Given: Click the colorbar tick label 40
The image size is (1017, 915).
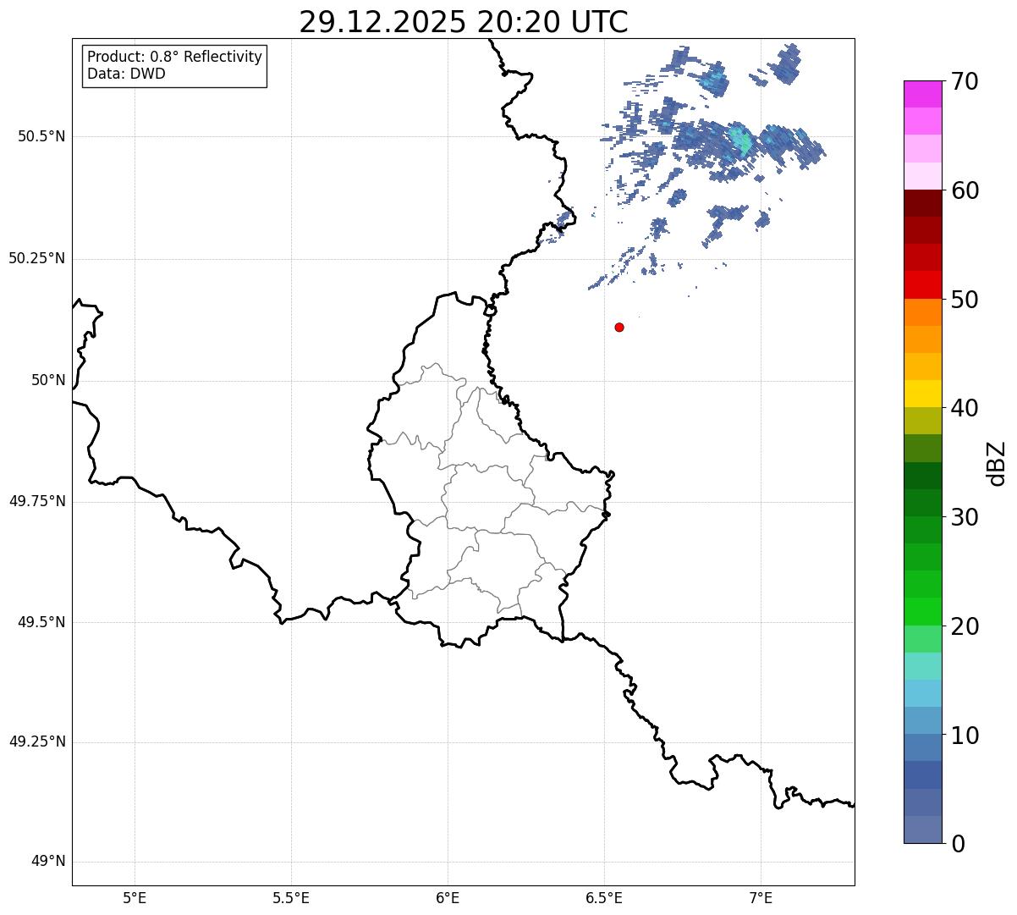Looking at the screenshot, I should 965,408.
